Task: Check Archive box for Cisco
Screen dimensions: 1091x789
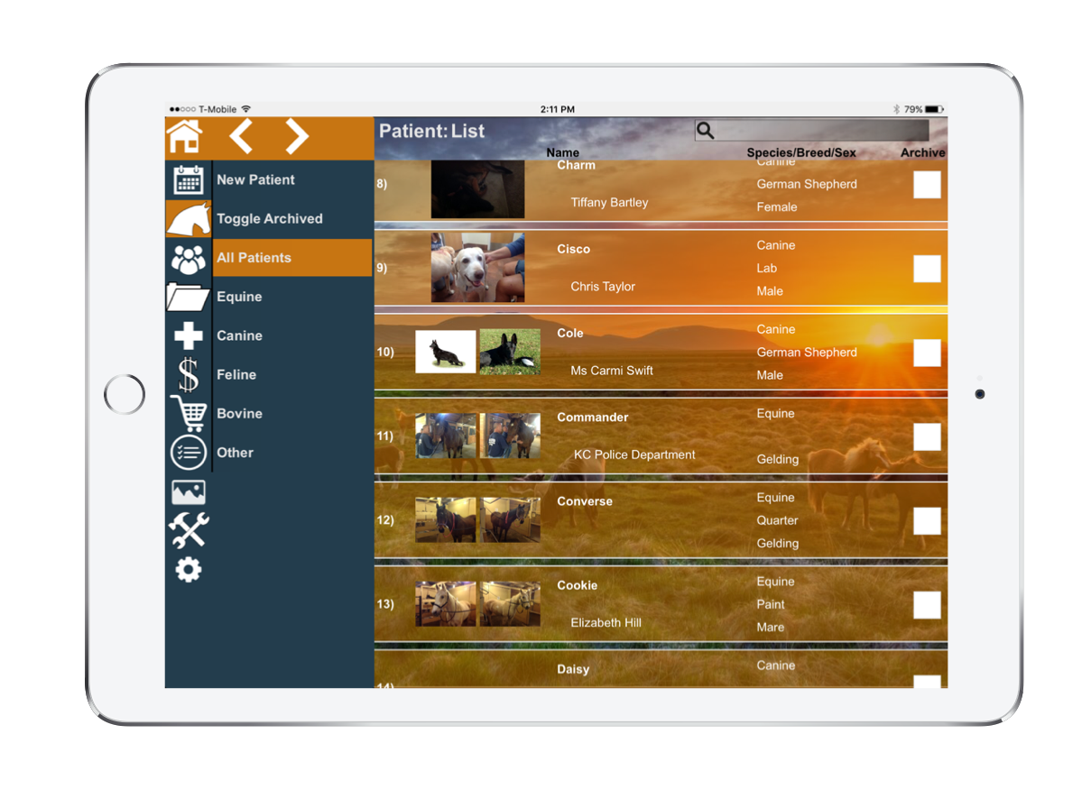Action: pos(927,269)
